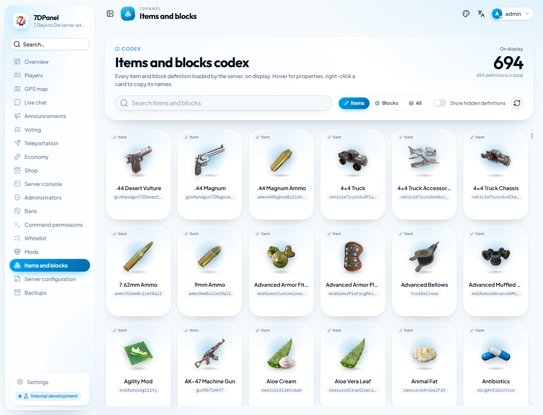Click the Overview sidebar icon
Viewport: 543px width, 415px height.
[17, 61]
